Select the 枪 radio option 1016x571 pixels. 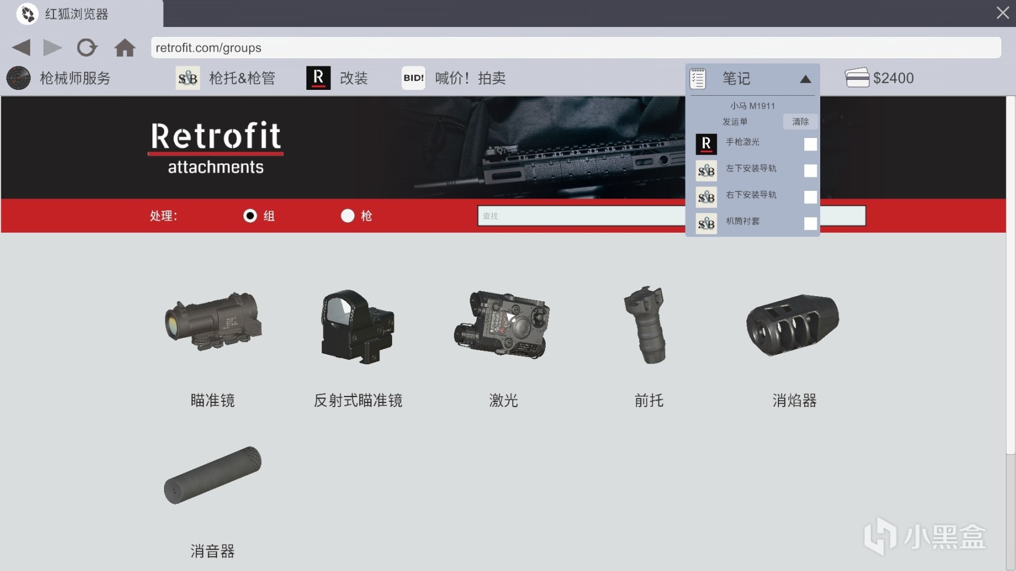pos(347,216)
